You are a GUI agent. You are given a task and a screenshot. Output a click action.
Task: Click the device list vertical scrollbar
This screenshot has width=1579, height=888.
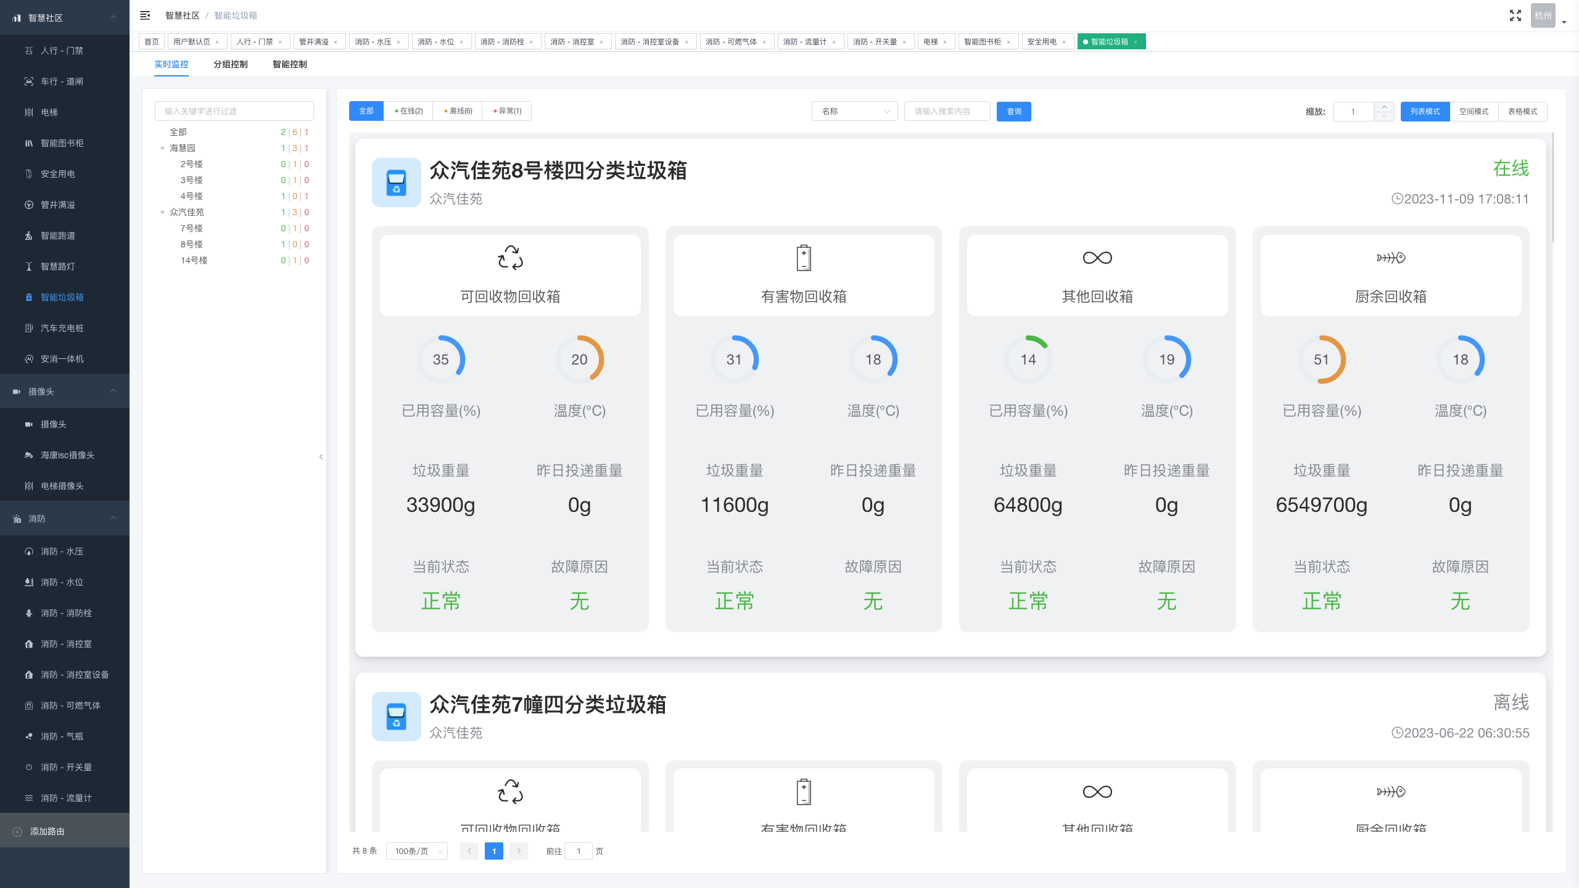coord(1552,188)
